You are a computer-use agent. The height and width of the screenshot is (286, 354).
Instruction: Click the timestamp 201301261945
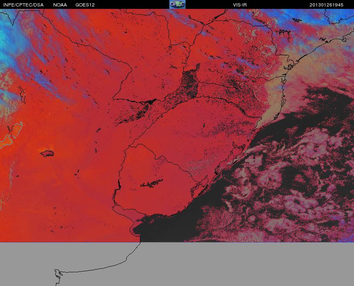(326, 5)
